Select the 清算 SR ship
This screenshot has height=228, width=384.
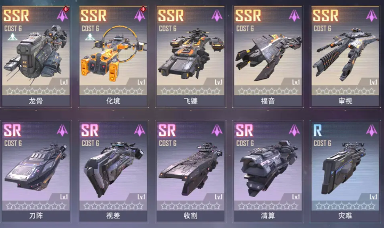point(268,171)
